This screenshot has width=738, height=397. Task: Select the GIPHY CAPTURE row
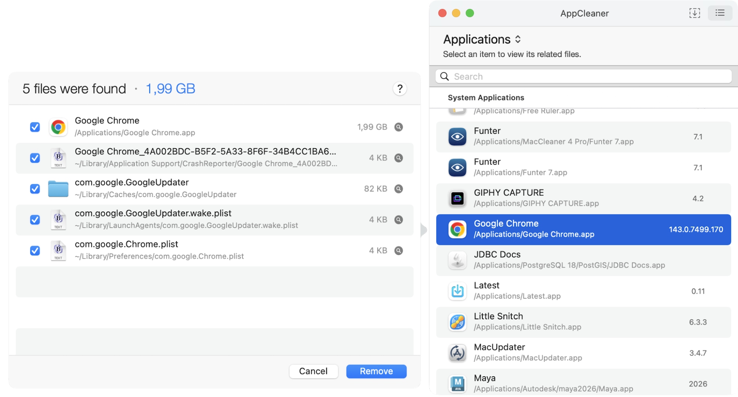(583, 199)
